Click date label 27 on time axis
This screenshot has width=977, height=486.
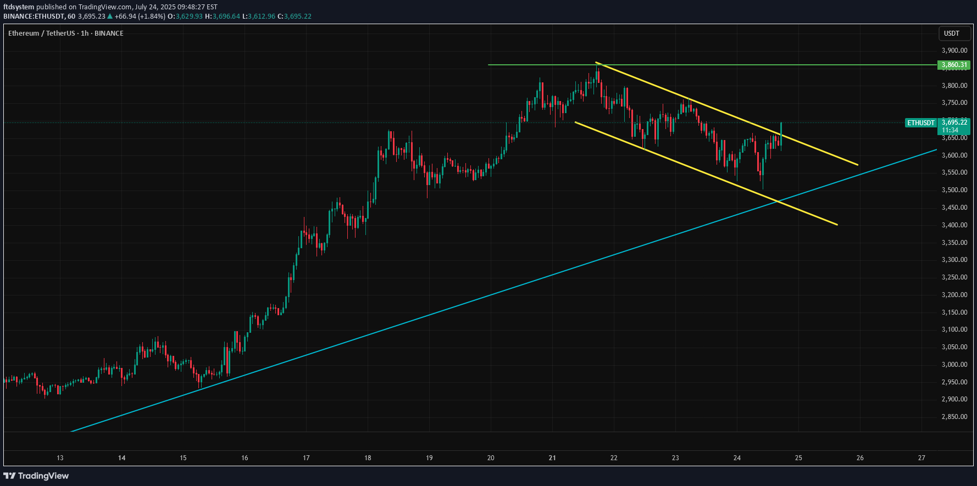pyautogui.click(x=922, y=458)
